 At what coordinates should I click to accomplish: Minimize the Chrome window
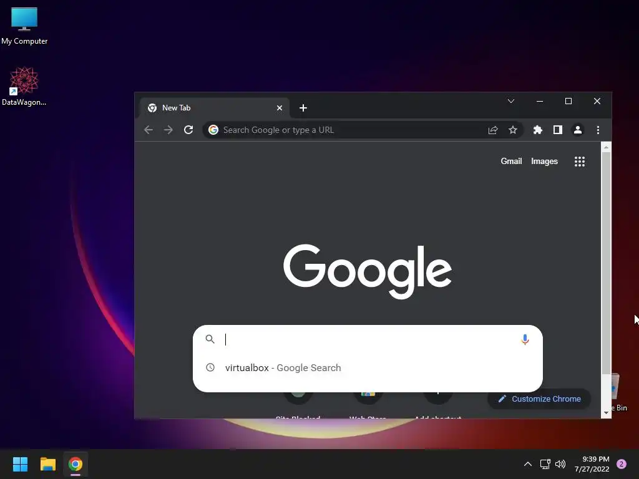pyautogui.click(x=540, y=101)
